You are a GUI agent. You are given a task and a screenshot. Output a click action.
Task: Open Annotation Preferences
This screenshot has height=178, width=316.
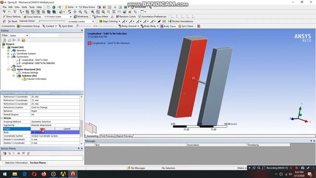153,16
